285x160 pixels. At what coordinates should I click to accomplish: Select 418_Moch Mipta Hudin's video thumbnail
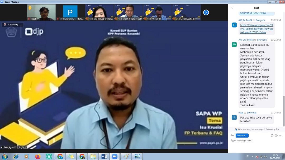point(129,12)
